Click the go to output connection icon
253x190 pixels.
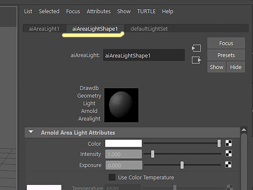coord(196,60)
